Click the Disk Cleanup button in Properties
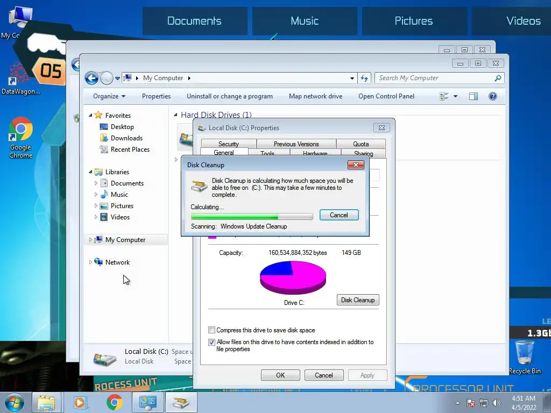The height and width of the screenshot is (413, 551). click(358, 300)
